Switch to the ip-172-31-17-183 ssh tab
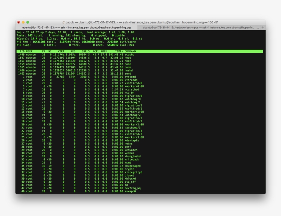The image size is (281, 216). click(76, 27)
